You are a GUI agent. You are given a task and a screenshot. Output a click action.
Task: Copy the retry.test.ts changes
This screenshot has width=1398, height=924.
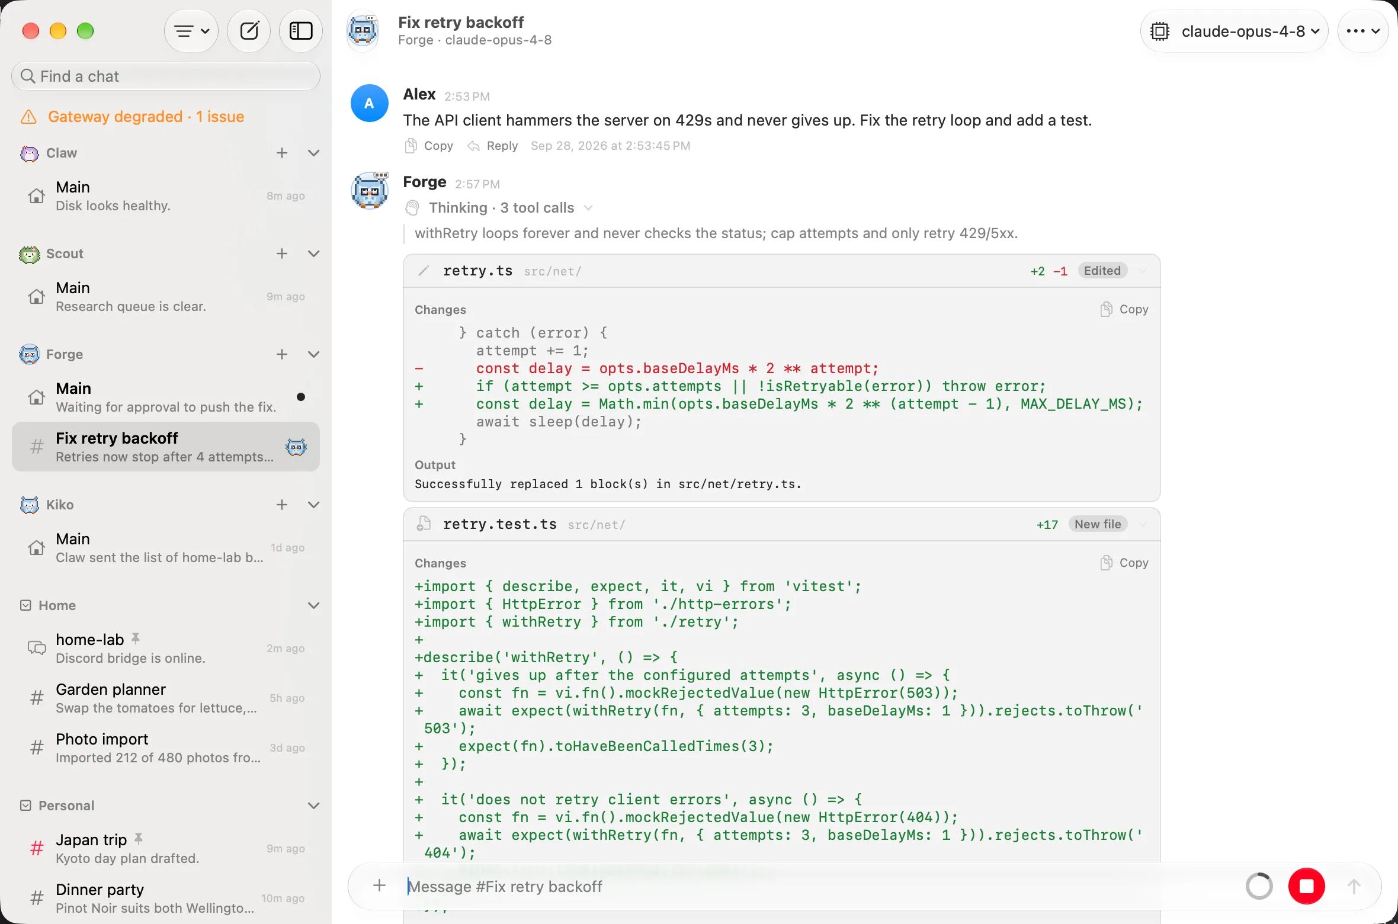1124,563
